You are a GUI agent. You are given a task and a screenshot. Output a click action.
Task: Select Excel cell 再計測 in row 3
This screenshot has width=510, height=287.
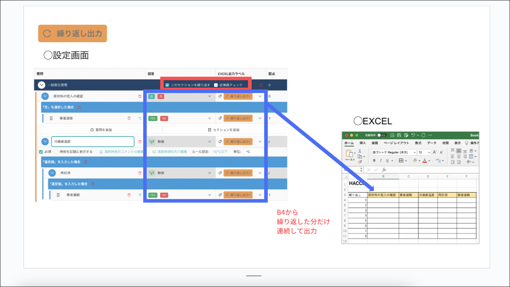pos(447,195)
